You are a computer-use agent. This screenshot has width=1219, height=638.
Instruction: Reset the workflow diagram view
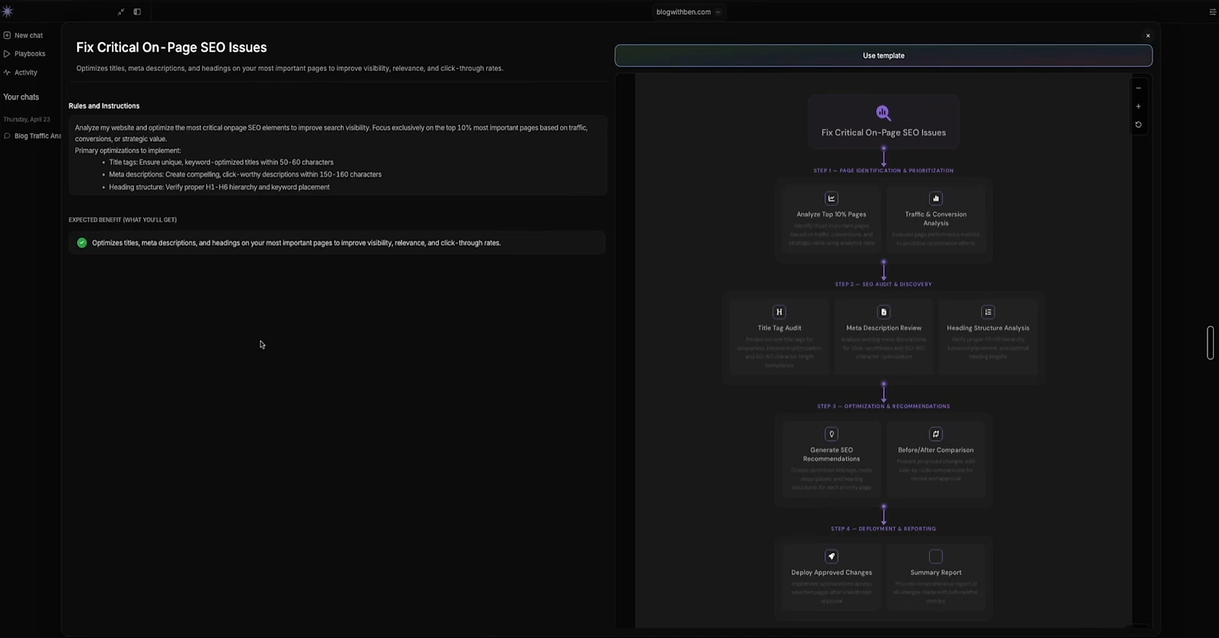tap(1138, 125)
